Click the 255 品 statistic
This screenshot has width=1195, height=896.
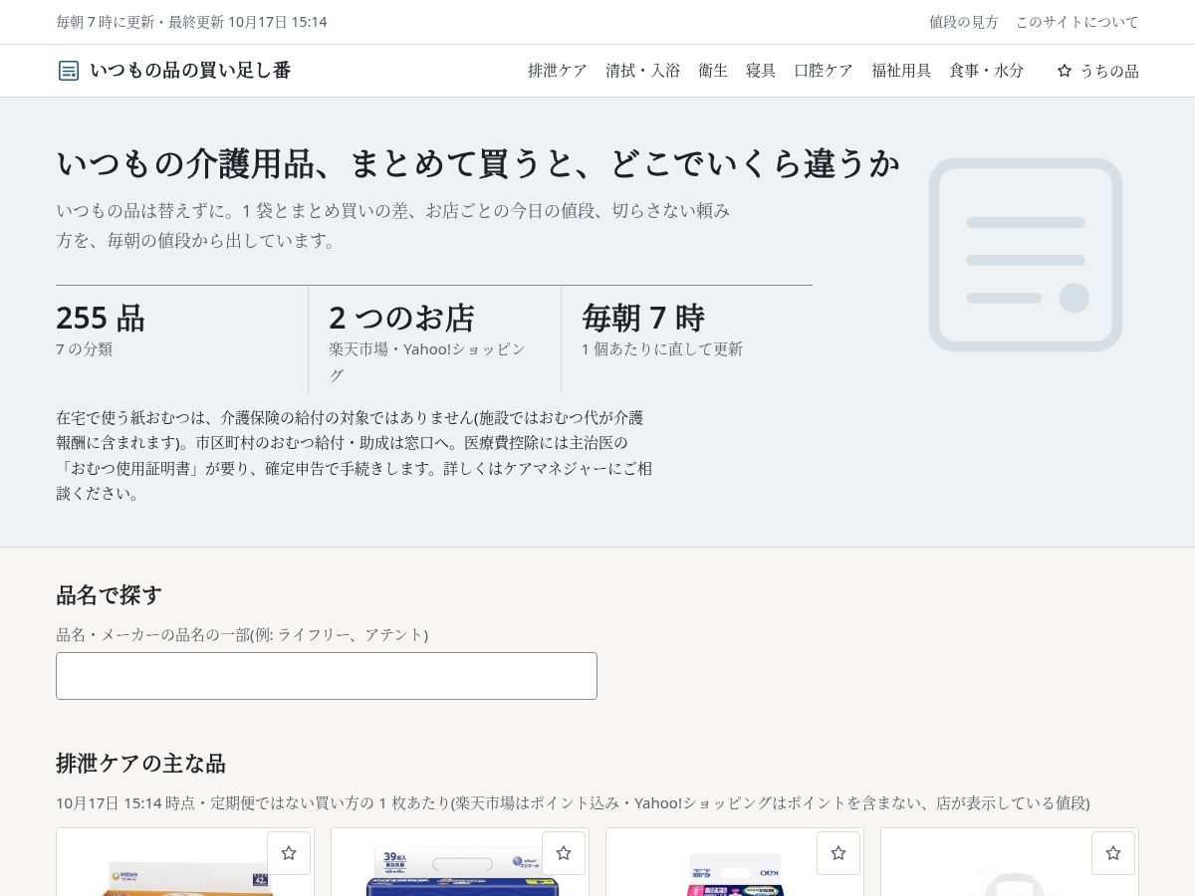coord(101,319)
